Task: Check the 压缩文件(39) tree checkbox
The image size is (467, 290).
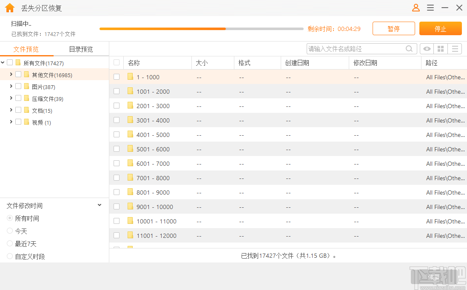Action: 18,98
